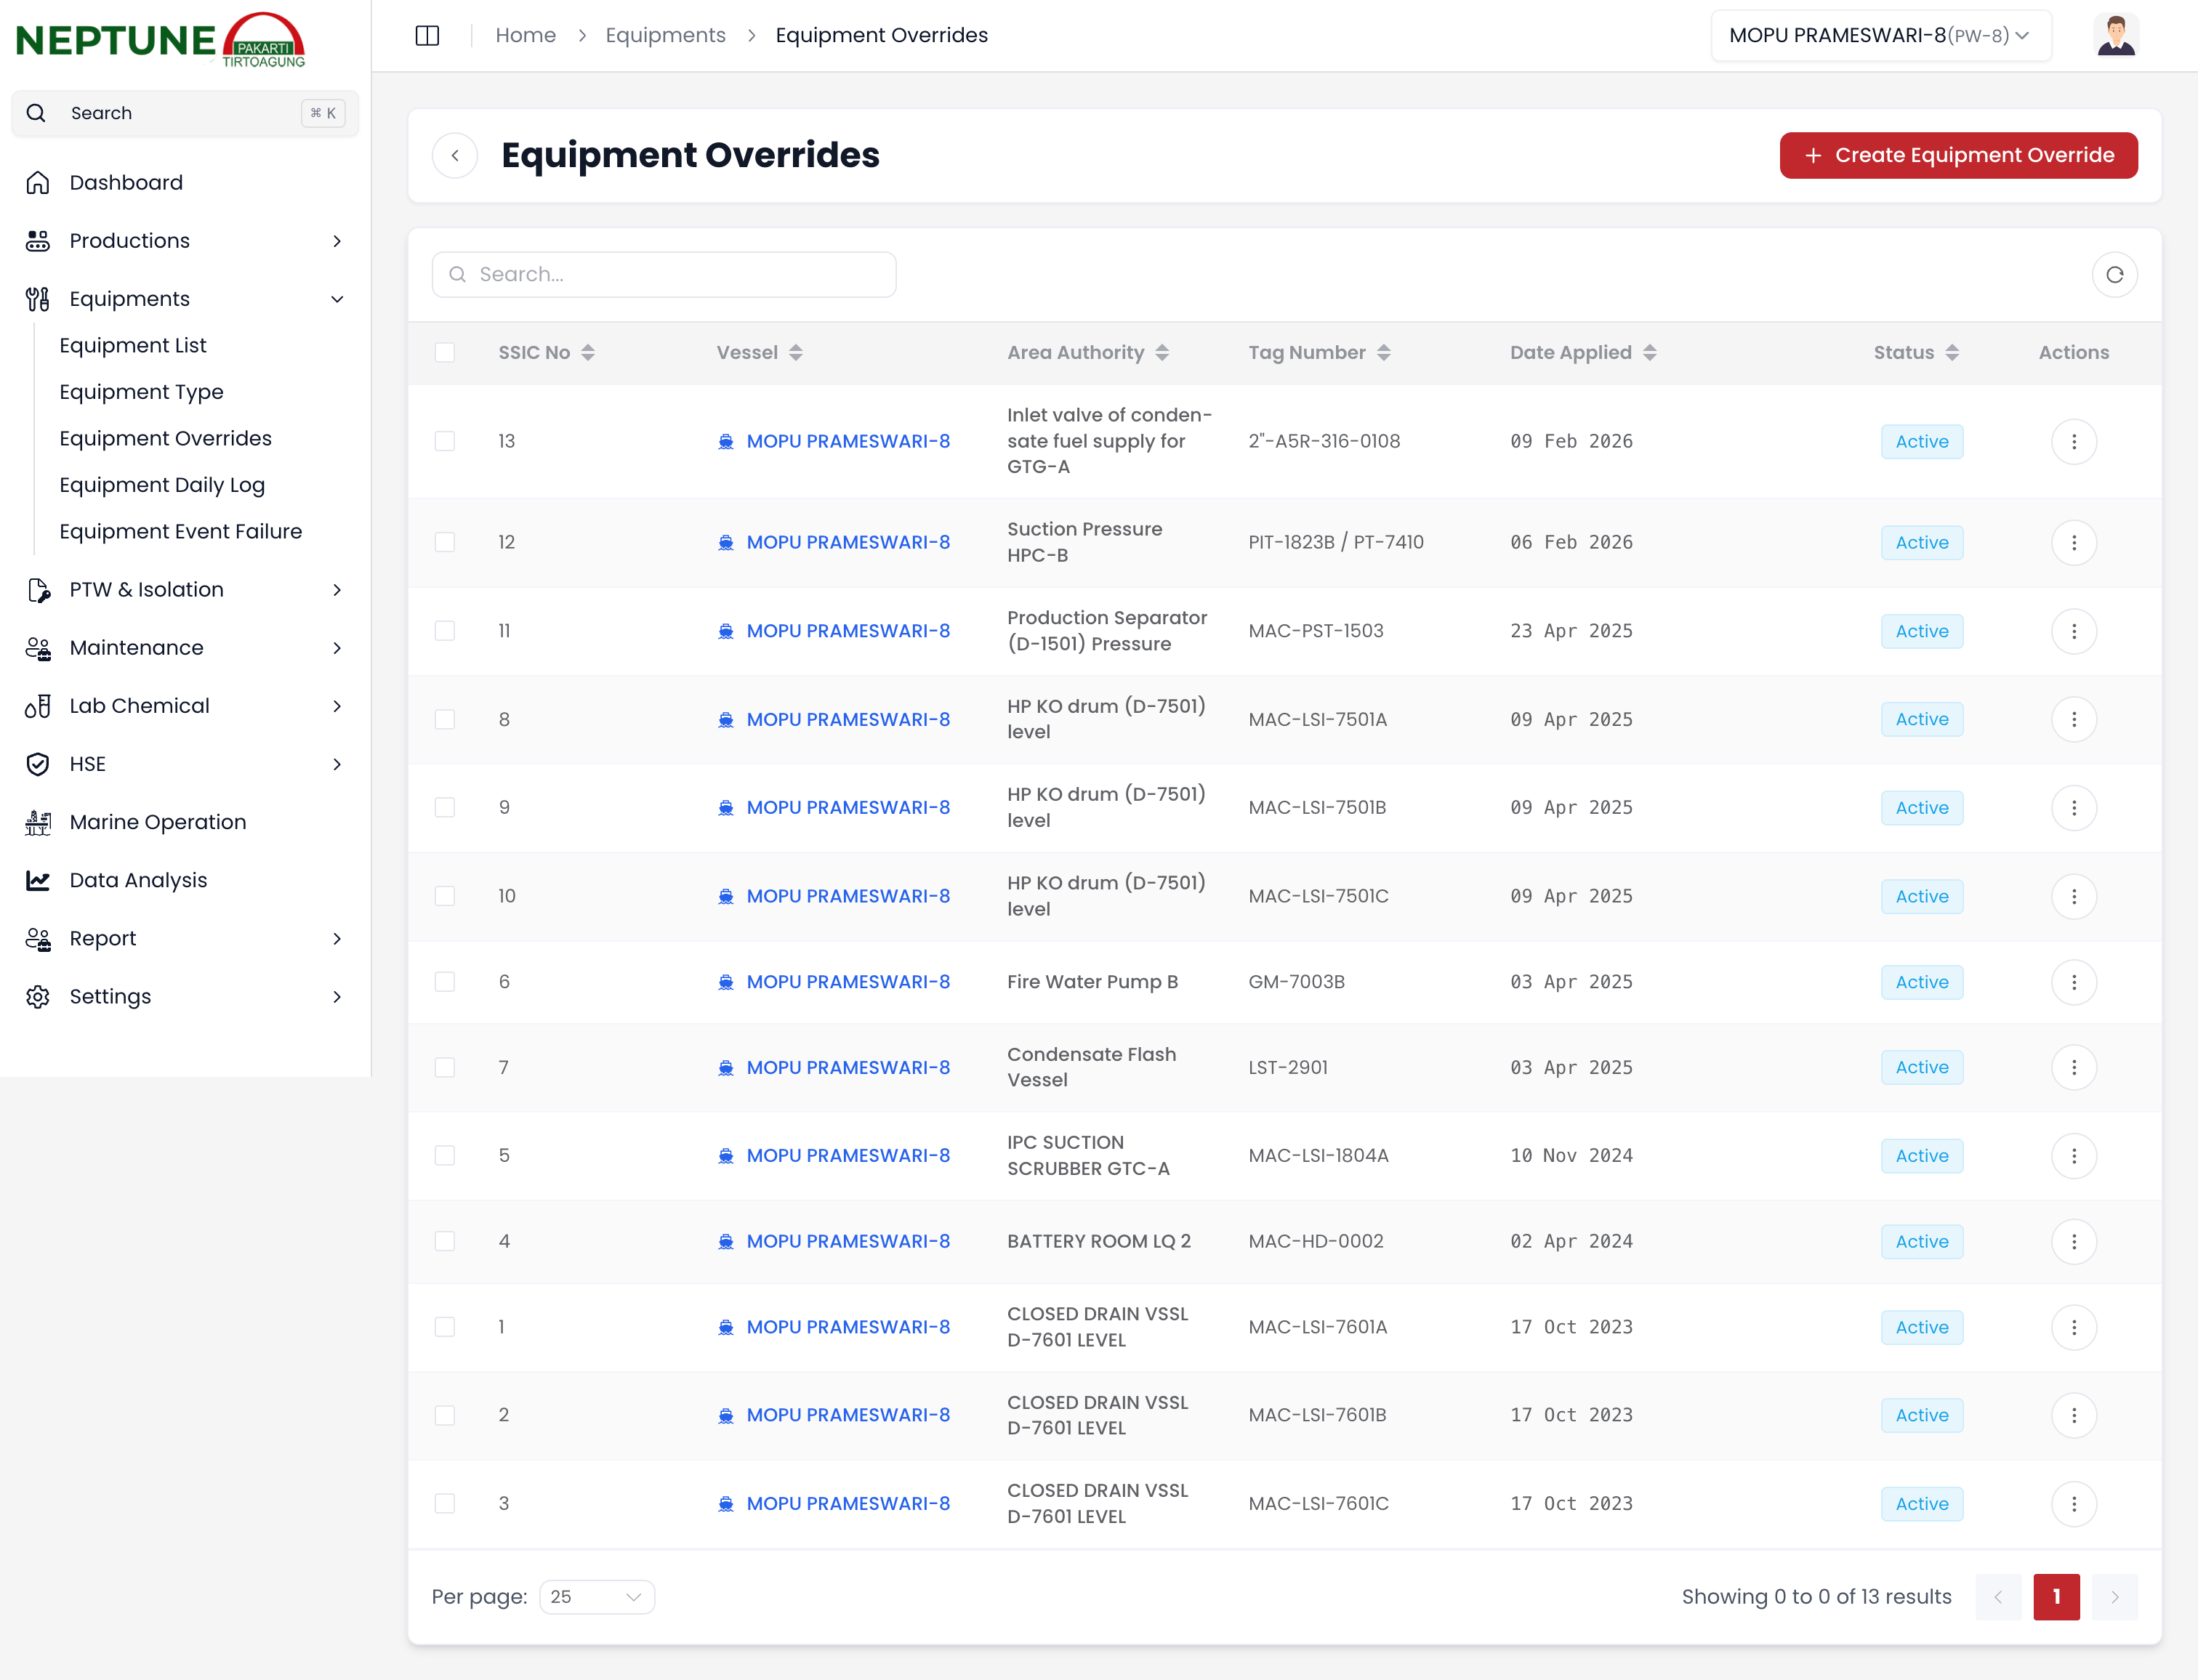Go to Home breadcrumb
This screenshot has height=1680, width=2198.
tap(525, 36)
